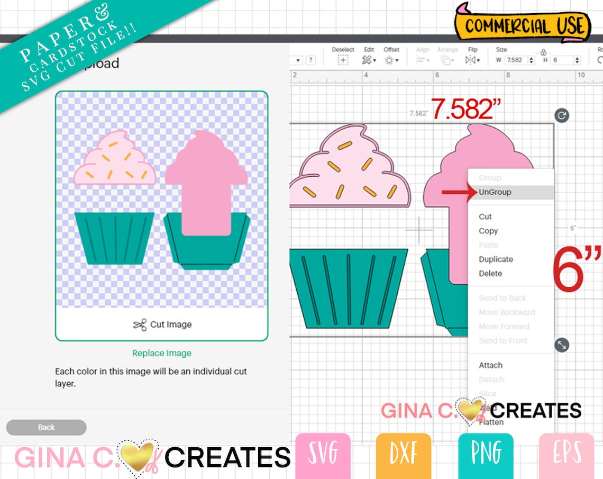Click the scissors Cut Image icon
This screenshot has height=479, width=603.
pyautogui.click(x=140, y=324)
